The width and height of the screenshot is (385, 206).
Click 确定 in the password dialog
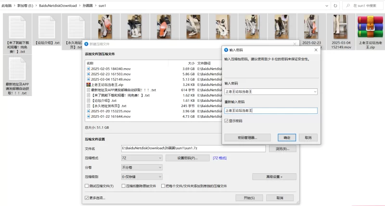[x=287, y=138]
